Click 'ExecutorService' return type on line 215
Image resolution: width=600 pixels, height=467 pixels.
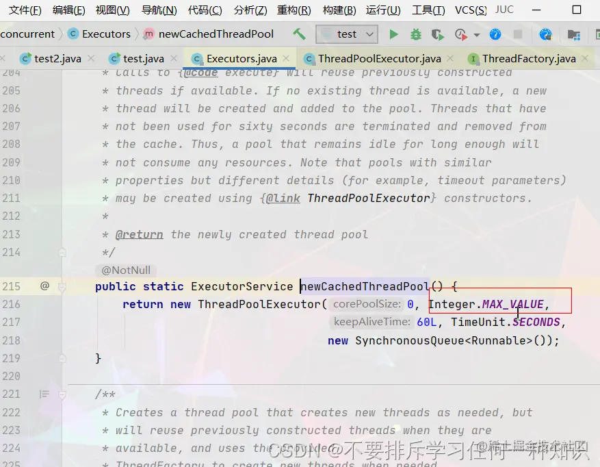242,286
